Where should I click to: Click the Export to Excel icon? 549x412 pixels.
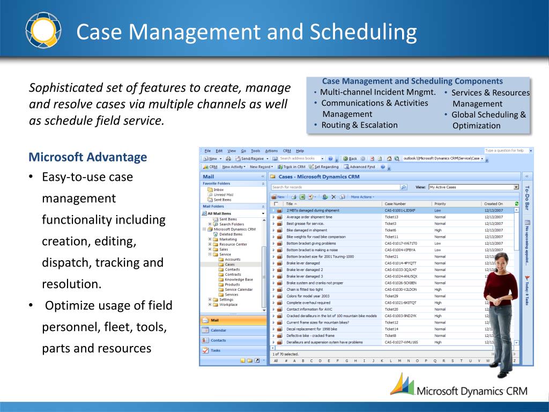point(302,197)
